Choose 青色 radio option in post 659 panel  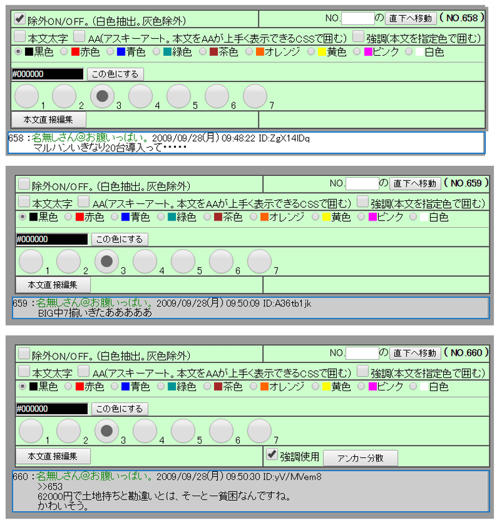[115, 217]
